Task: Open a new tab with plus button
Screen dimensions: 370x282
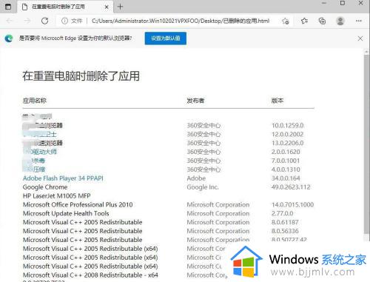Action: [x=120, y=7]
